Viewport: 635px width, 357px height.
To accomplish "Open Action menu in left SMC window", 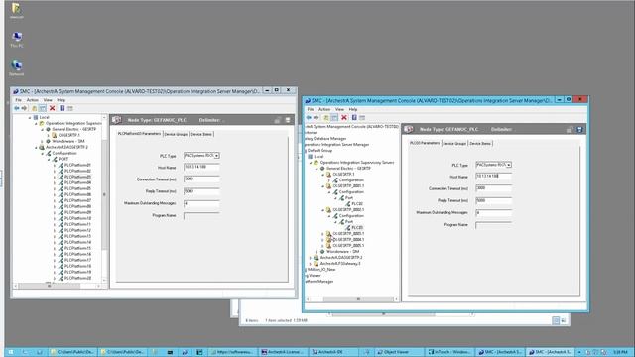I will click(x=33, y=100).
